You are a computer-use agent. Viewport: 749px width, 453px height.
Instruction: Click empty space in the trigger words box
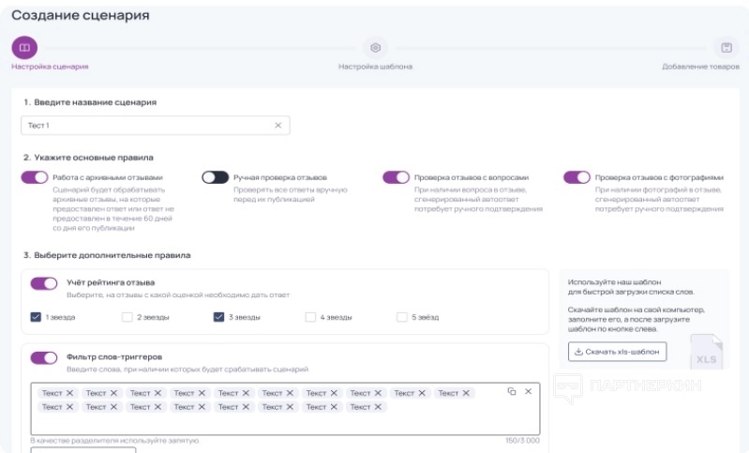click(281, 422)
